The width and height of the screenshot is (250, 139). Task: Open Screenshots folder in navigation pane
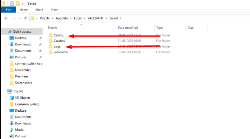pos(23,83)
